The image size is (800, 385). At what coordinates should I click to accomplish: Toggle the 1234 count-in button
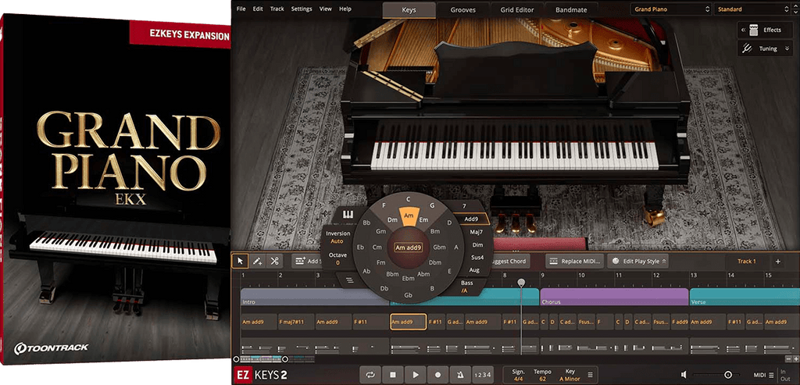click(x=482, y=375)
